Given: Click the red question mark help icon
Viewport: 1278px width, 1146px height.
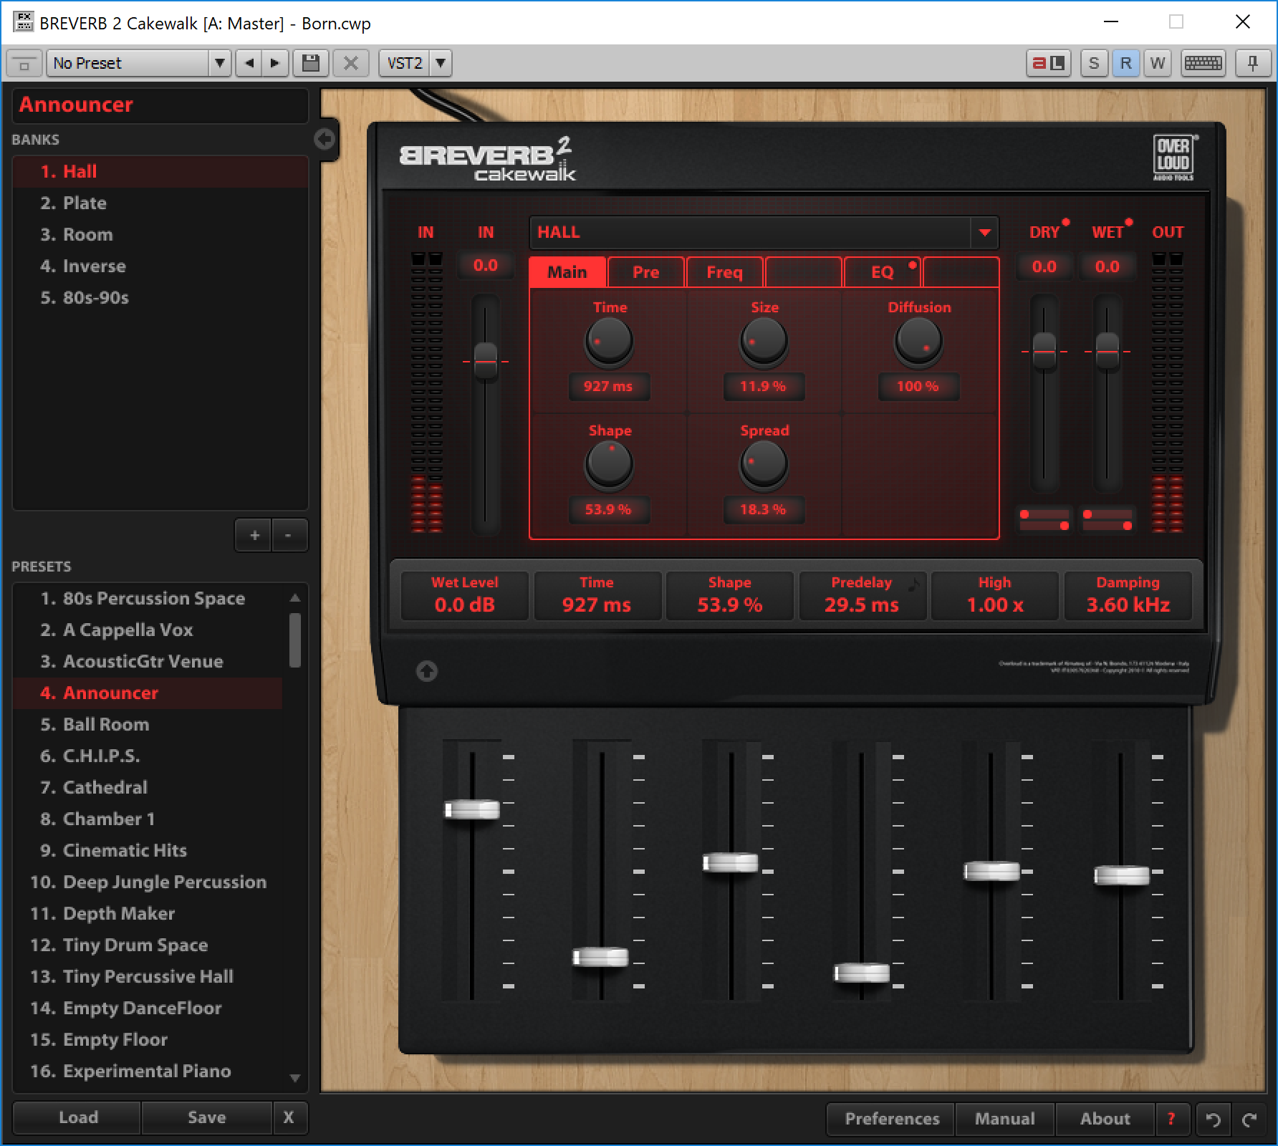Looking at the screenshot, I should [x=1171, y=1119].
